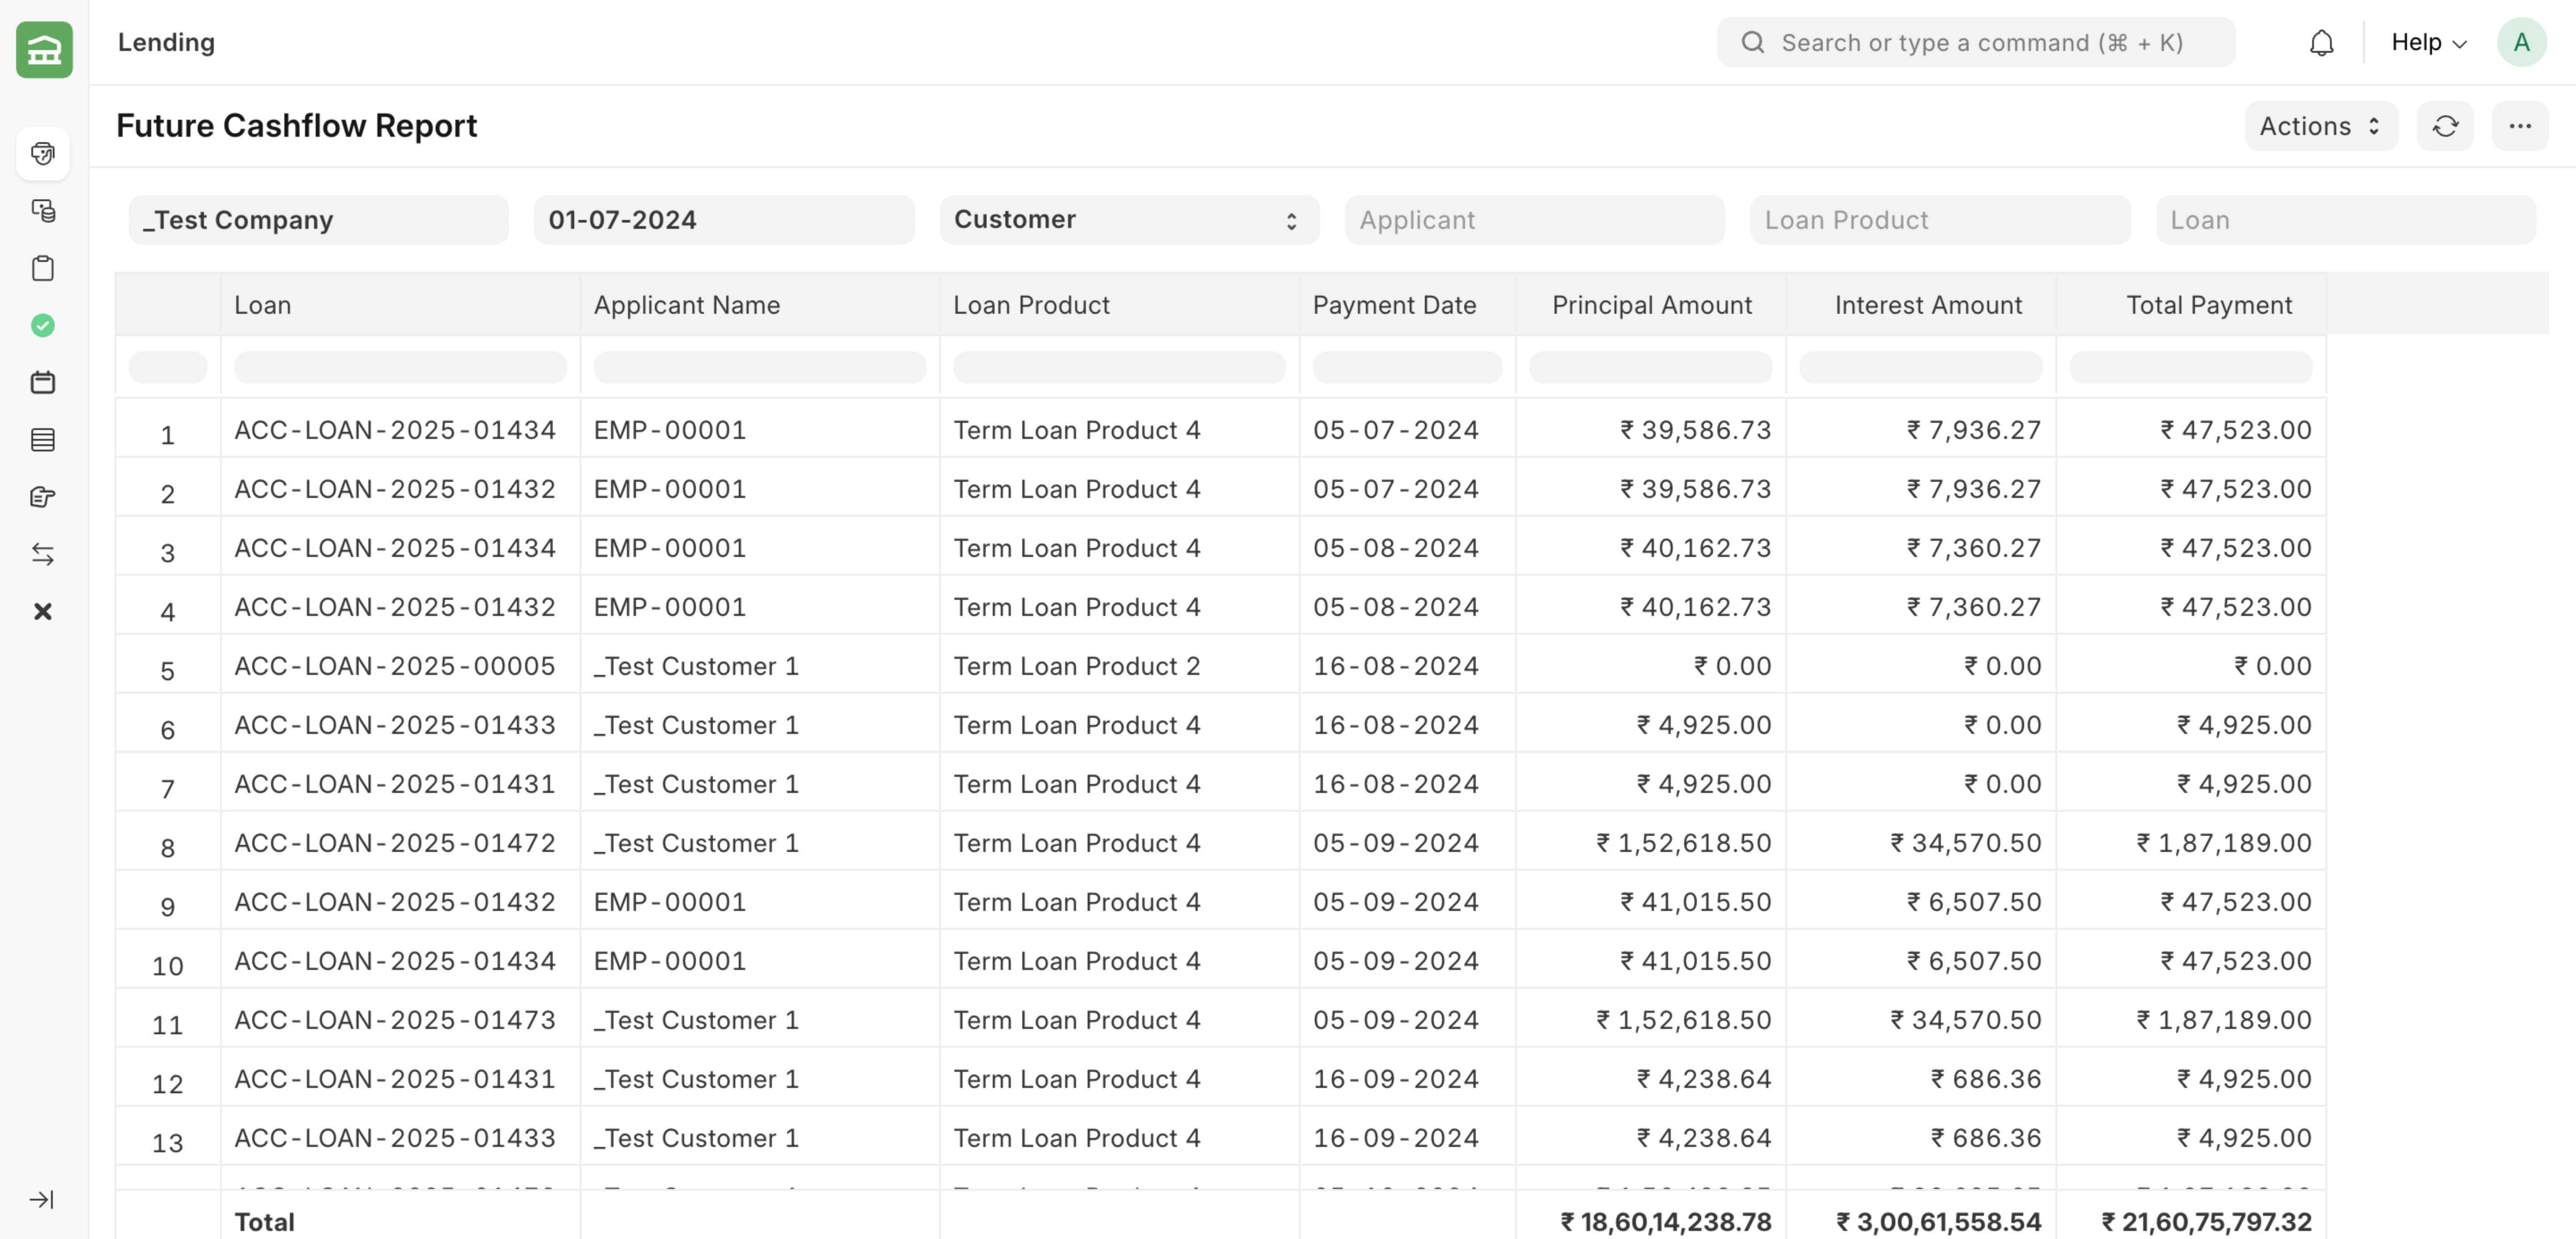Image resolution: width=2576 pixels, height=1239 pixels.
Task: Click the Loan column header
Action: 400,305
